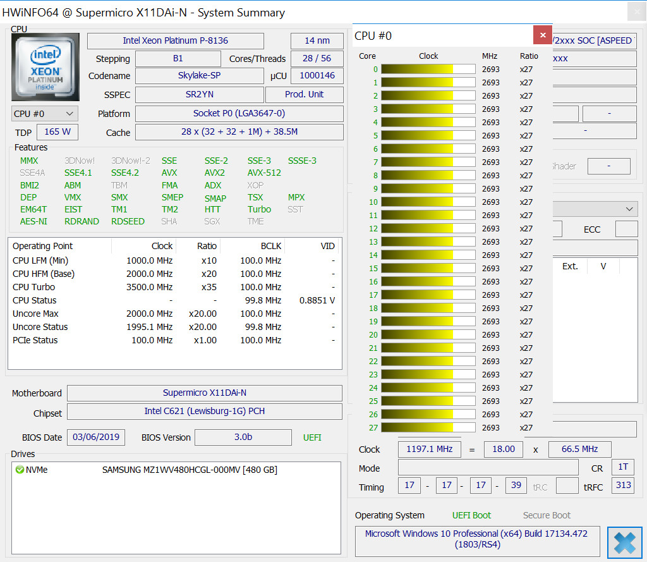
Task: Click the Core 0 clock bar
Action: tap(428, 70)
